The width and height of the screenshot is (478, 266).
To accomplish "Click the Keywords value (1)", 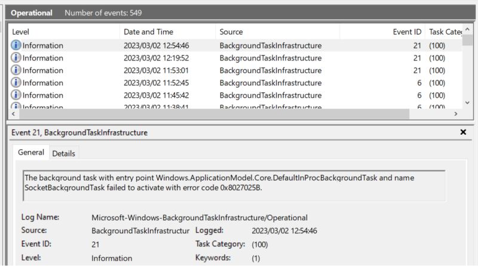I will point(256,258).
